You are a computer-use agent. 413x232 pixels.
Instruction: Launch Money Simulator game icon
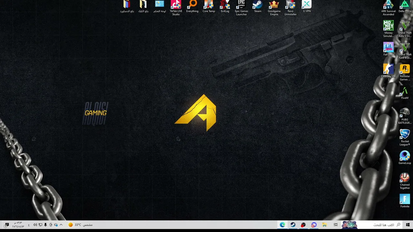[388, 29]
